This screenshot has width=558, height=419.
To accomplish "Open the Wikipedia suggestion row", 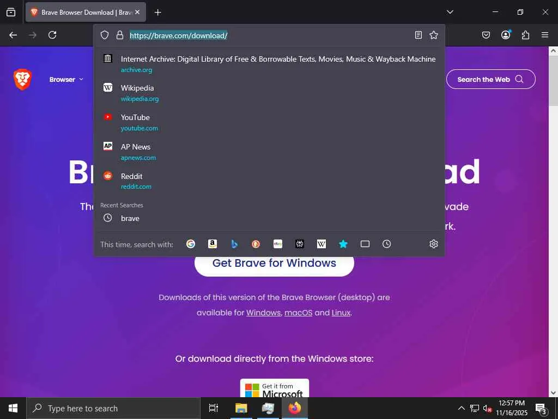I will click(269, 93).
